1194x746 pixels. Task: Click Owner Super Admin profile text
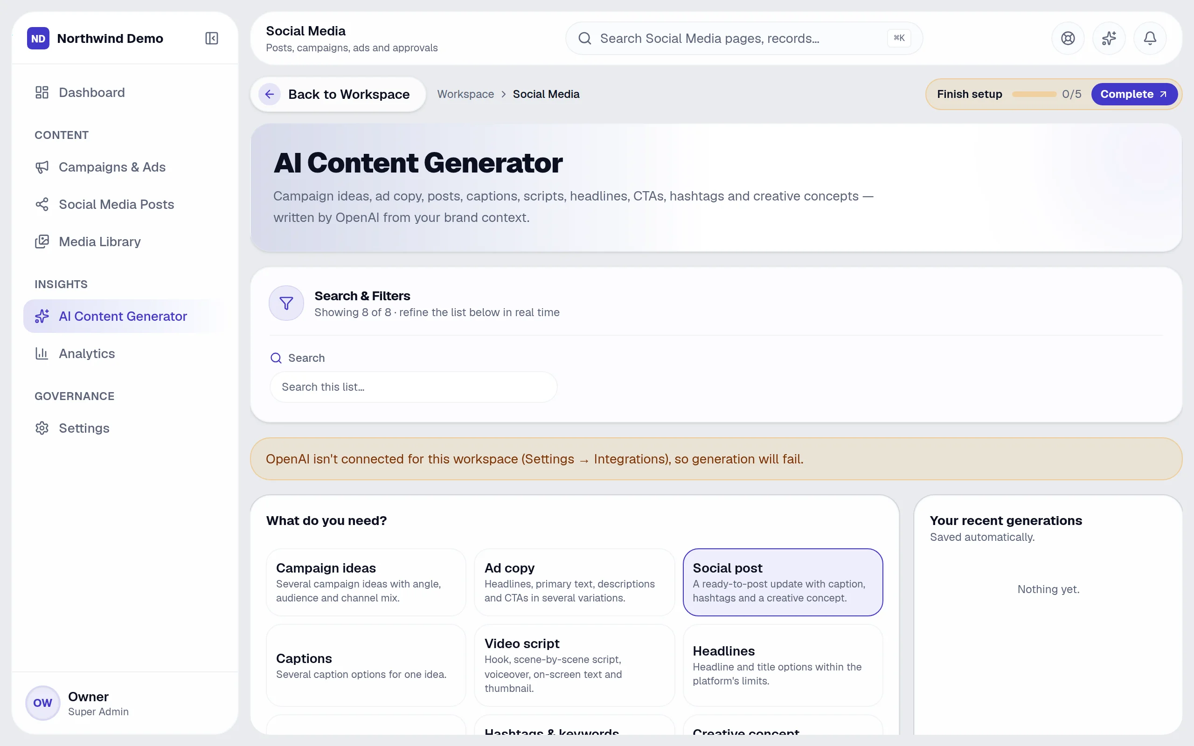pyautogui.click(x=98, y=703)
